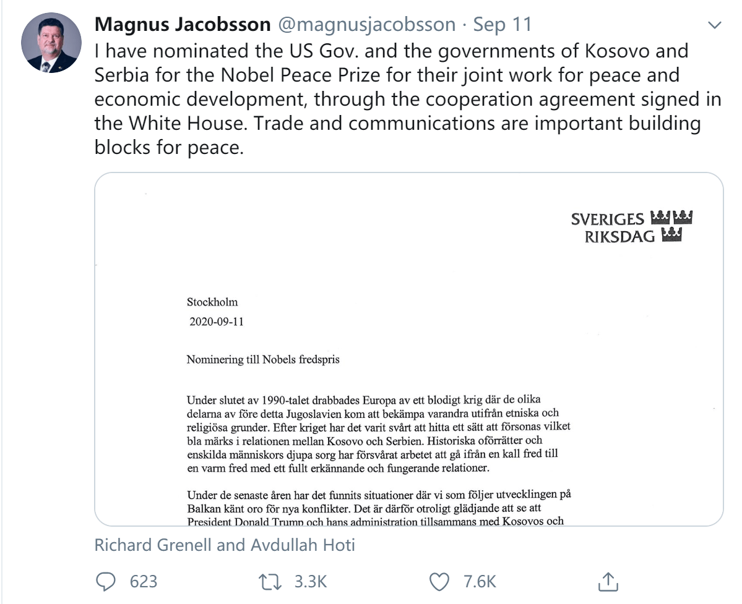This screenshot has width=742, height=604.
Task: View the 623 replies count
Action: [144, 582]
